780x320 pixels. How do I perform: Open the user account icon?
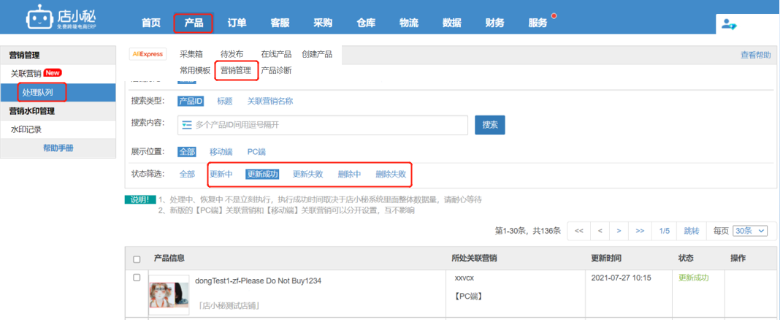tap(730, 23)
